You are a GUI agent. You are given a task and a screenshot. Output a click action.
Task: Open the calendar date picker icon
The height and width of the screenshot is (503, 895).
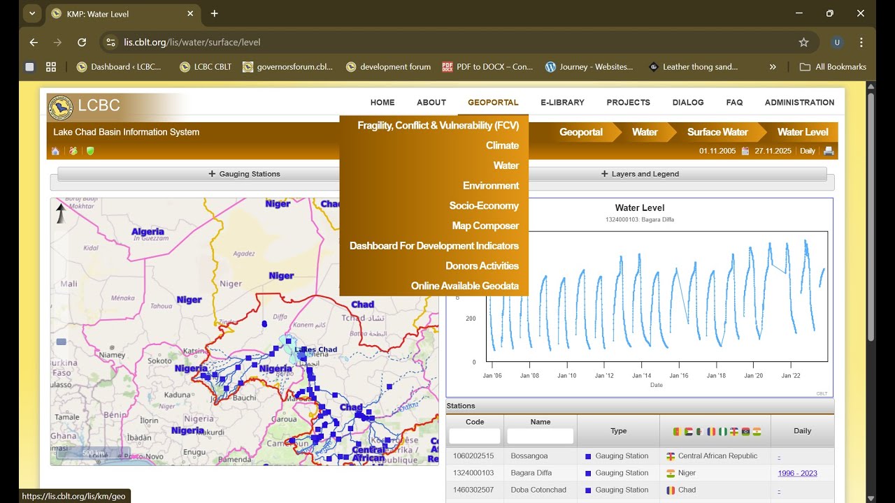[x=745, y=151]
